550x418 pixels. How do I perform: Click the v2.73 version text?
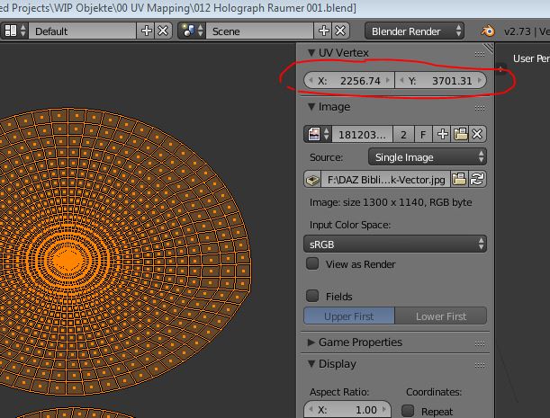pyautogui.click(x=518, y=31)
